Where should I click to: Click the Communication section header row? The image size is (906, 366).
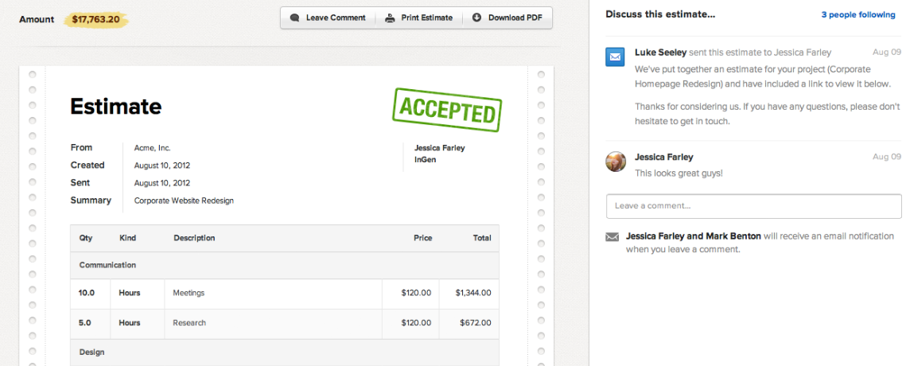coord(285,265)
